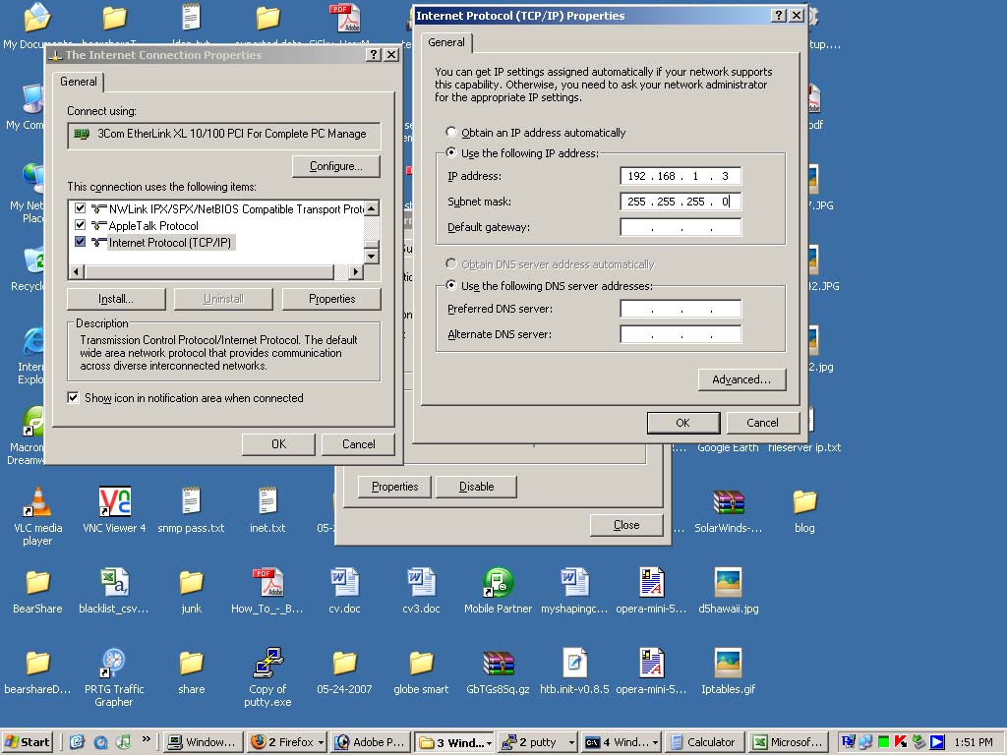
Task: Uncheck the AppleTalk Protocol checkbox
Action: tap(81, 224)
